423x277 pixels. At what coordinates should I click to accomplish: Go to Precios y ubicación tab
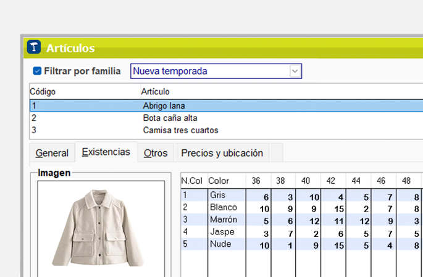point(222,153)
